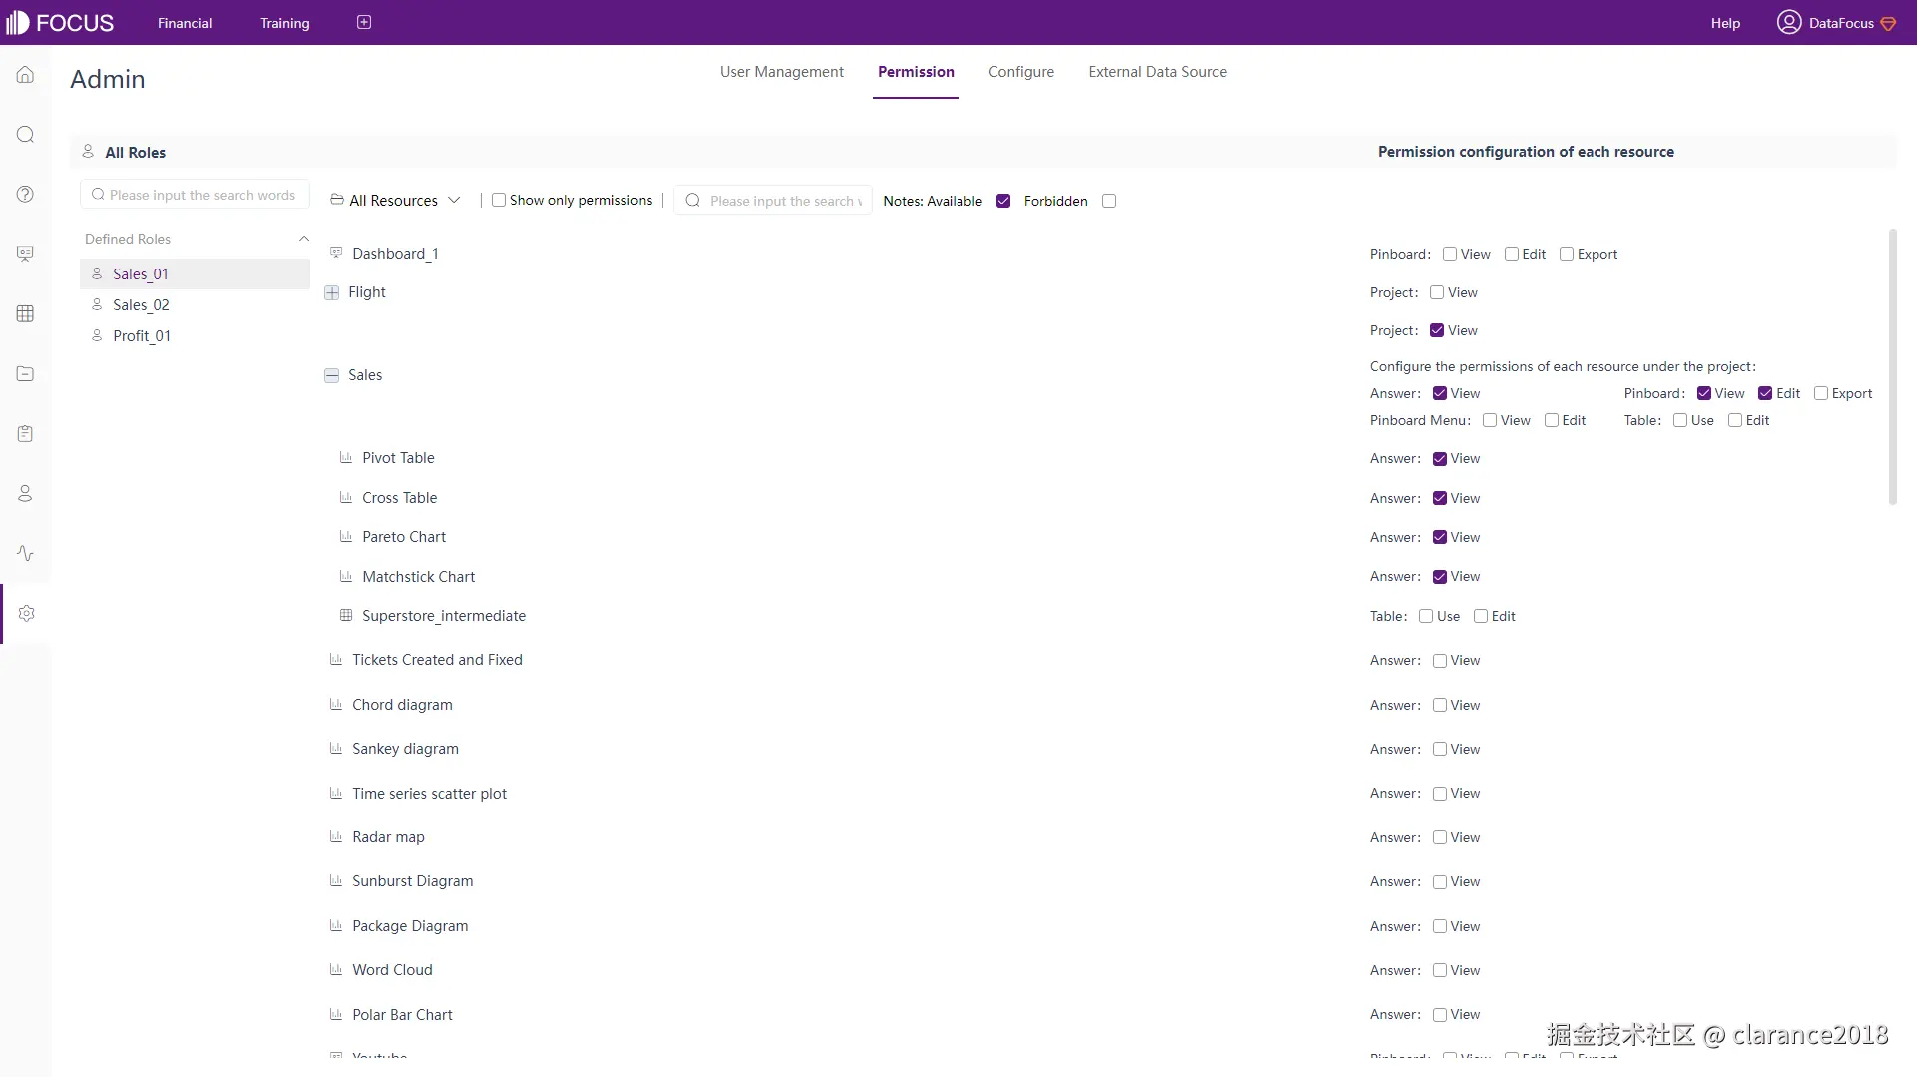Uncheck Project View for Sales
Image resolution: width=1917 pixels, height=1077 pixels.
(1437, 330)
